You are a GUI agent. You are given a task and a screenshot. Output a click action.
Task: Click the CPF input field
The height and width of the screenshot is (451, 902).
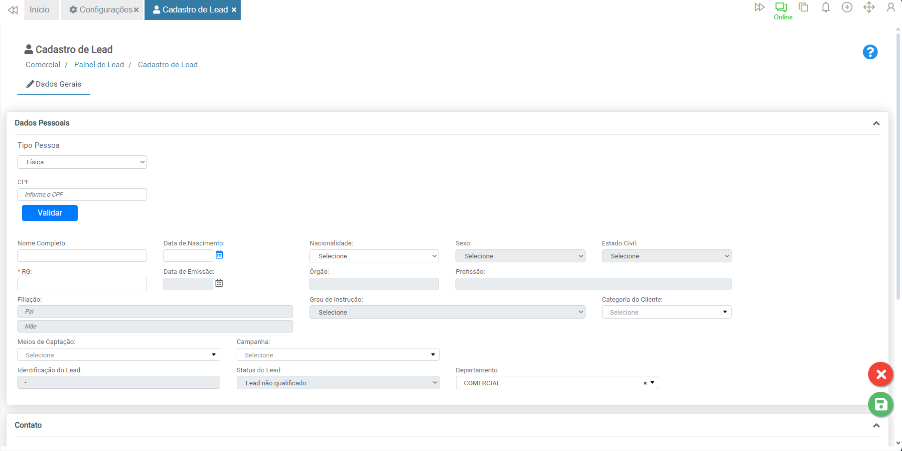[82, 195]
